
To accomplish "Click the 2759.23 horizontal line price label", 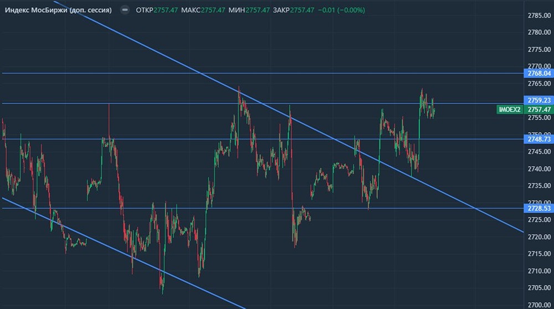I will coord(539,101).
